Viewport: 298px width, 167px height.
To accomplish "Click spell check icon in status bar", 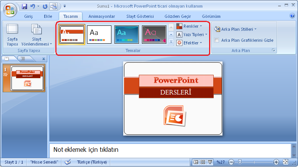I will coord(68,162).
